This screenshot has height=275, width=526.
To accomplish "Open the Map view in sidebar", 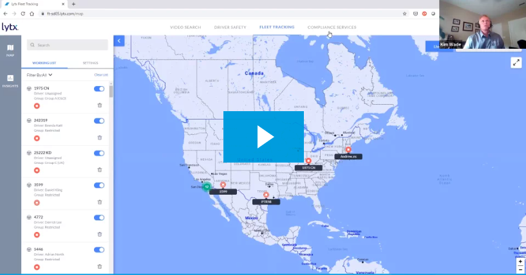I will click(10, 50).
